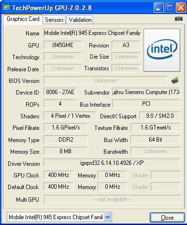This screenshot has width=187, height=225.
Task: Click the Revision field showing A3
Action: click(126, 45)
